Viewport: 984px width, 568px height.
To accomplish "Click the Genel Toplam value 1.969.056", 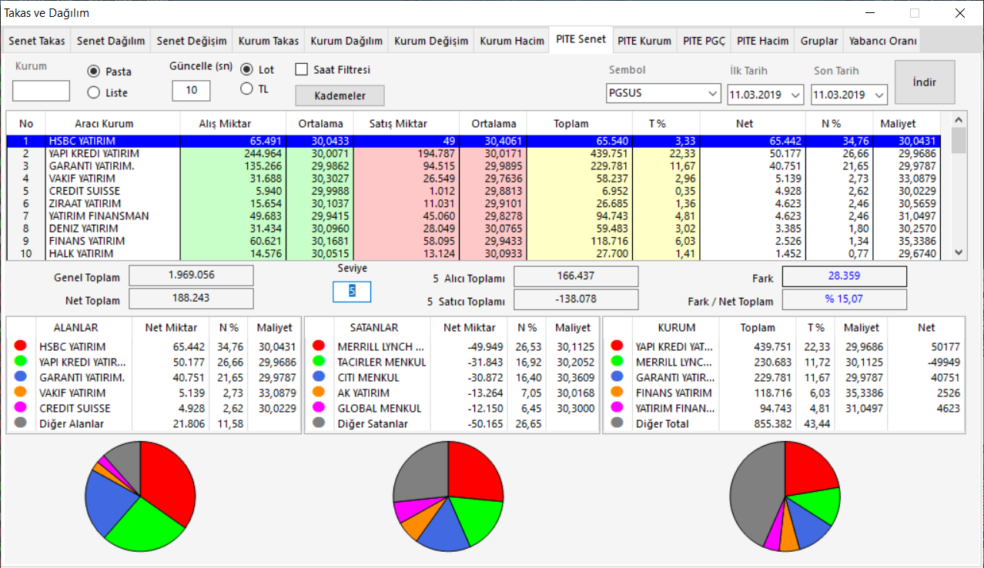I will pyautogui.click(x=191, y=276).
